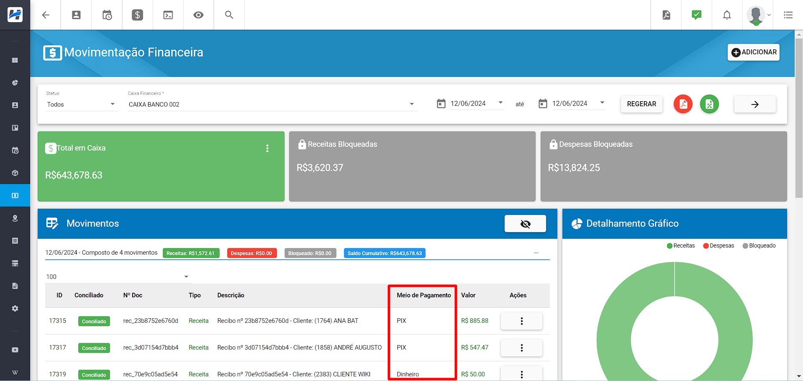Open actions menu for row 17317
803x381 pixels.
click(521, 348)
